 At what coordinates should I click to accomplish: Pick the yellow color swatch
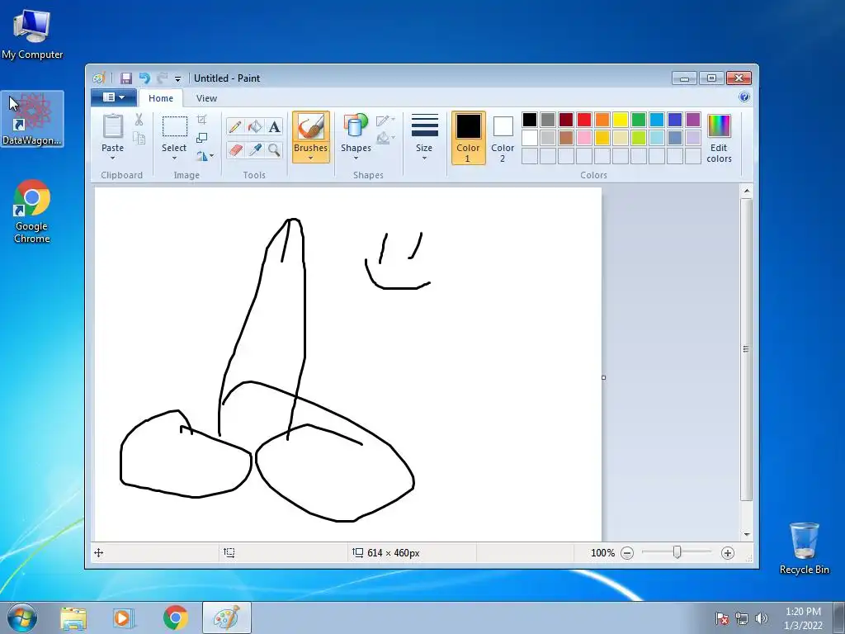(621, 119)
